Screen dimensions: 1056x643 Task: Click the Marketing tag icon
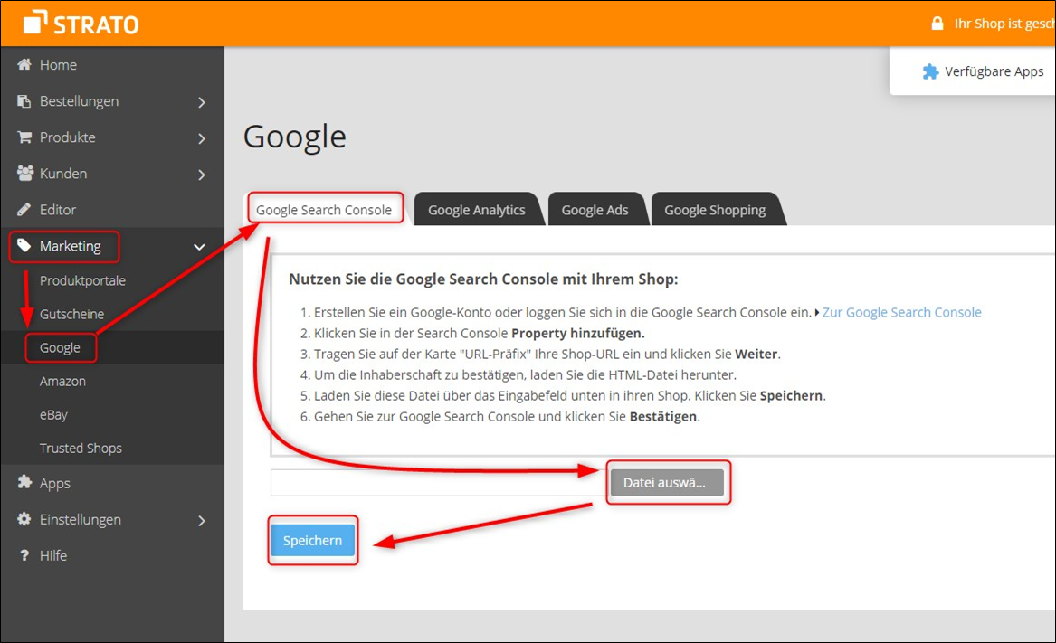click(x=25, y=245)
